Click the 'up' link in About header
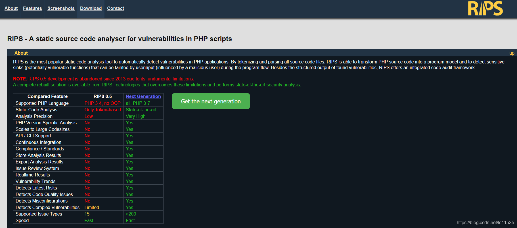Image resolution: width=517 pixels, height=228 pixels. point(512,53)
